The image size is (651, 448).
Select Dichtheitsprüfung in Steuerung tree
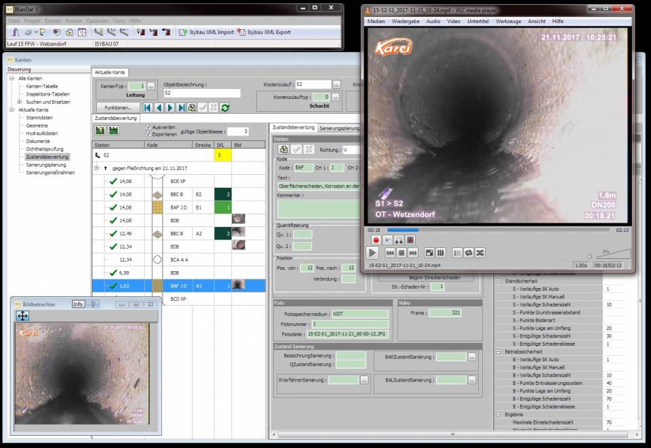coord(45,149)
